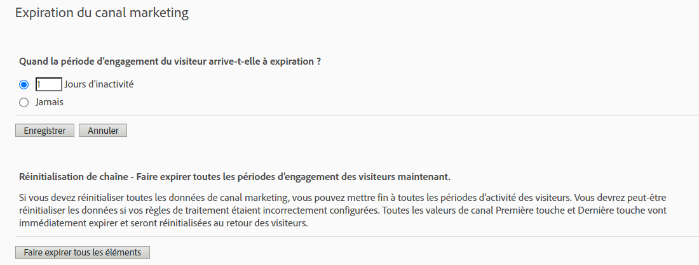Click the "Jours d'inactivité" label text
The image size is (699, 265).
[x=99, y=84]
